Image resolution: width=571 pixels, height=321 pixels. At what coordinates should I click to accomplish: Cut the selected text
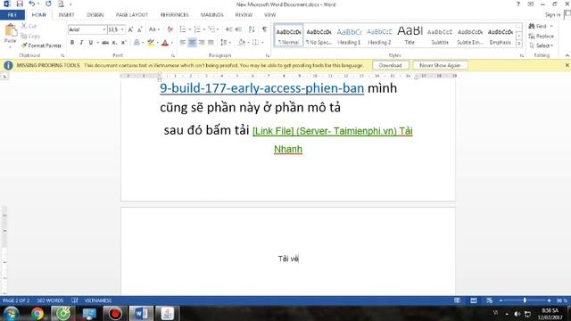pyautogui.click(x=29, y=26)
